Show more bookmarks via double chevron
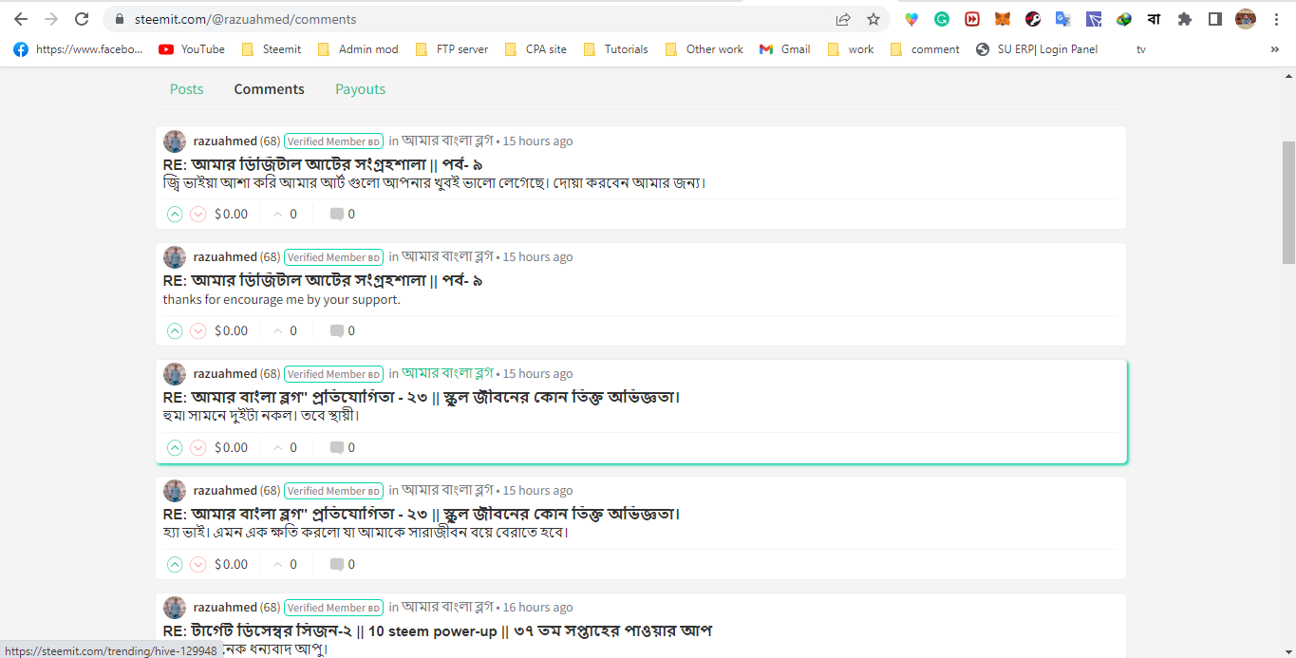 (x=1274, y=49)
